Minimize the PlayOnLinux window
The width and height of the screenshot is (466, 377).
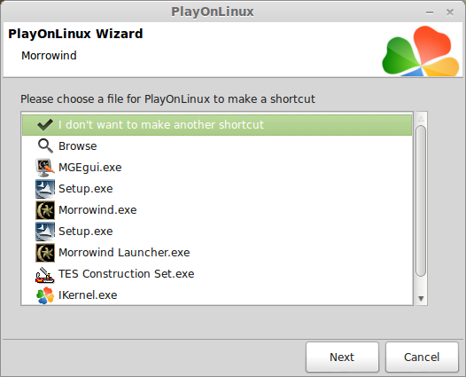pyautogui.click(x=430, y=12)
